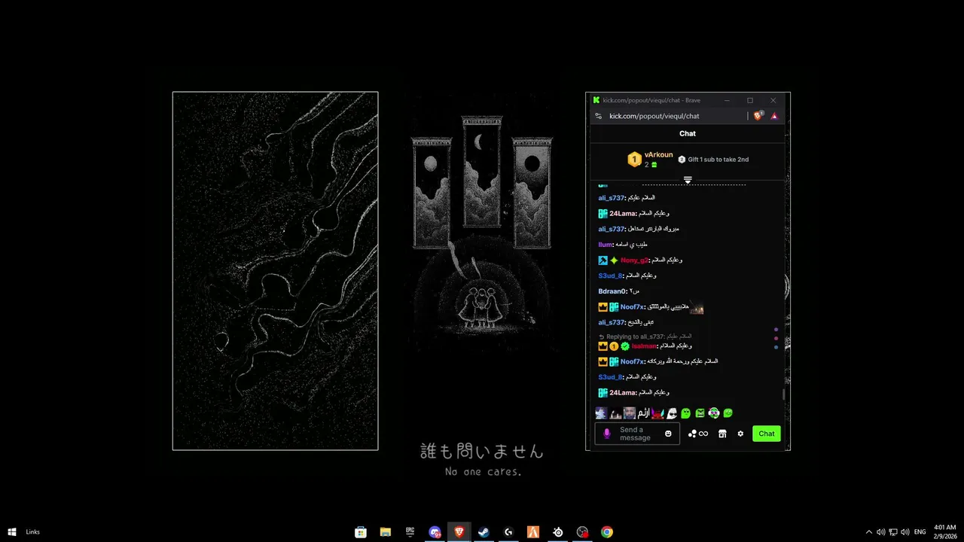Screen dimensions: 964x542
Task: Open Google Chrome from the taskbar
Action: click(607, 532)
